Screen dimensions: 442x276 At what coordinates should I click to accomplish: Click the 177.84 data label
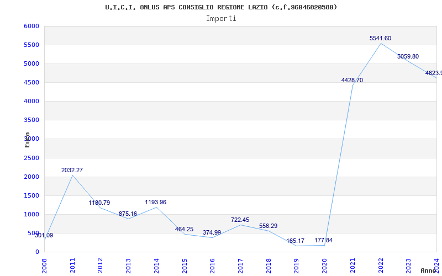(x=323, y=241)
